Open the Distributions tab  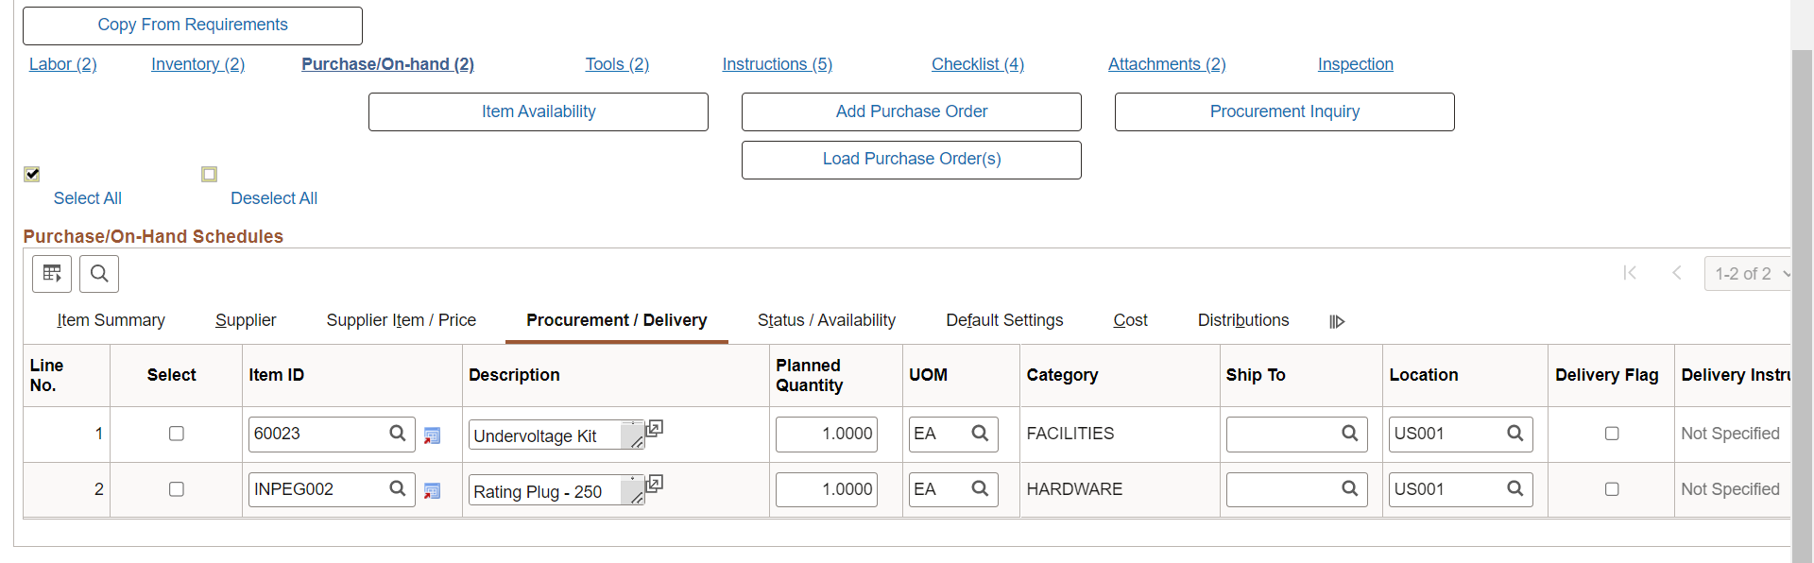tap(1243, 321)
